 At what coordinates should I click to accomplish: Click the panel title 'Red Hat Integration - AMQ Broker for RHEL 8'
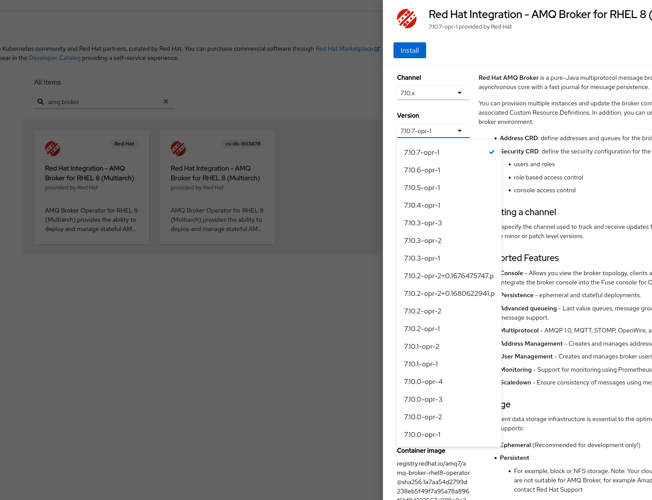pyautogui.click(x=540, y=15)
